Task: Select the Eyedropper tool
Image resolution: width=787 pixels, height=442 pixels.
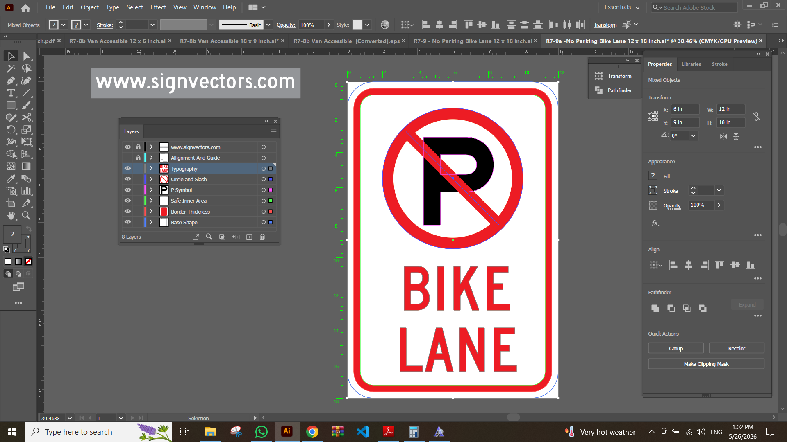Action: 11,179
